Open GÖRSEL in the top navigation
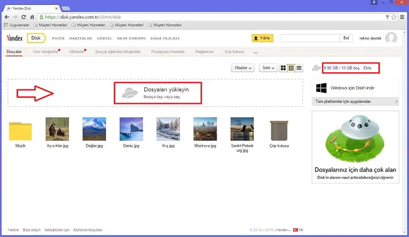This screenshot has width=409, height=237. 104,38
